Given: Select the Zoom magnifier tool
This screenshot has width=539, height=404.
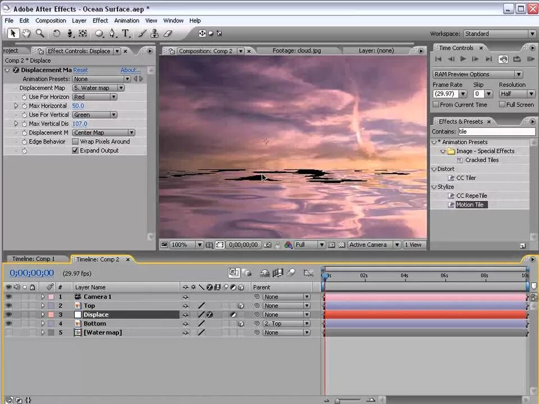Looking at the screenshot, I should [x=40, y=34].
